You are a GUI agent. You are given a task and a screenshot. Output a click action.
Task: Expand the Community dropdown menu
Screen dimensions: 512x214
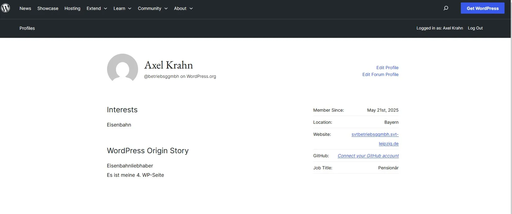[x=153, y=8]
